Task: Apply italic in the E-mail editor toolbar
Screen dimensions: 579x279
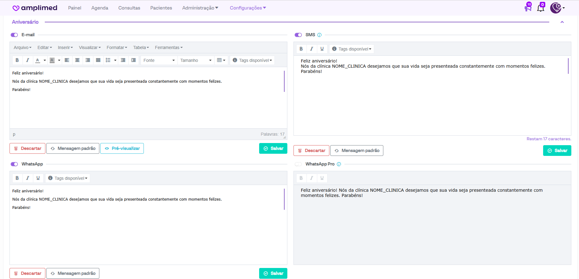Action: tap(28, 60)
